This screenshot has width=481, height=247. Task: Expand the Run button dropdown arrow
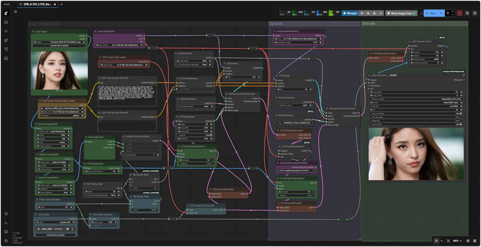point(441,13)
